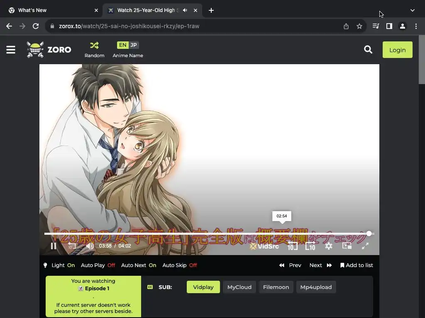Screen dimensions: 425x318
Task: Click the light bulb icon
Action: pos(45,265)
